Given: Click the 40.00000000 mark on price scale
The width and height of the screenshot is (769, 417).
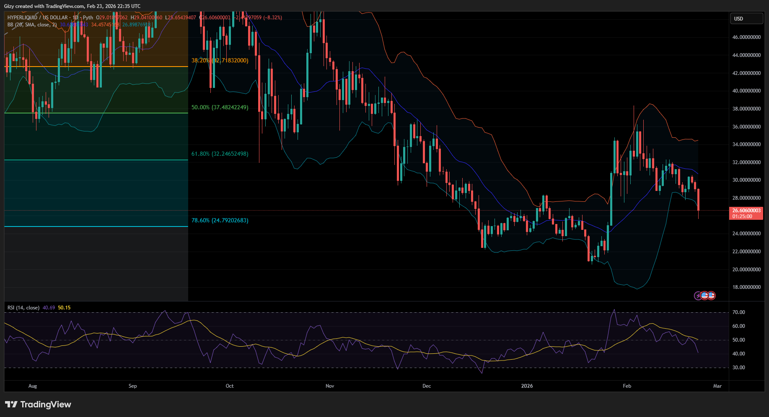Looking at the screenshot, I should [746, 91].
